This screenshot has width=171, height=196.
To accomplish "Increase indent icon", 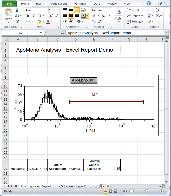I will (x=71, y=22).
